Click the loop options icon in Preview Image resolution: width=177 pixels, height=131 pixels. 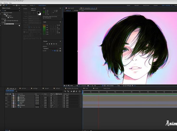pyautogui.click(x=60, y=51)
